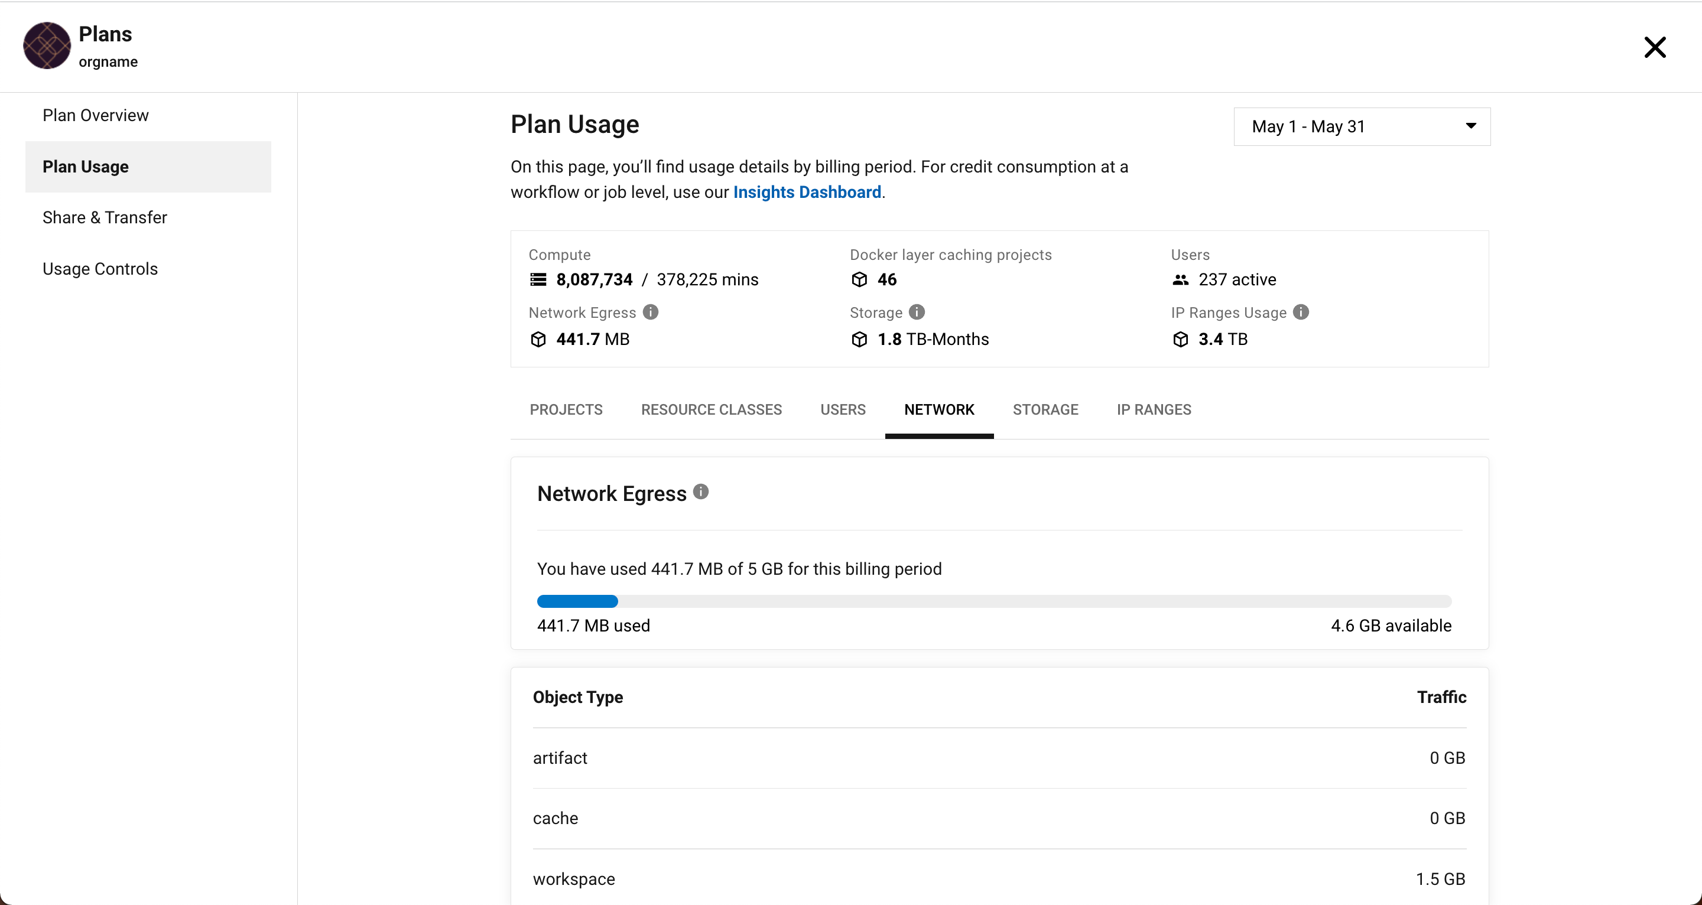1702x905 pixels.
Task: Click the 3.4 TB IP Ranges value
Action: click(x=1223, y=340)
